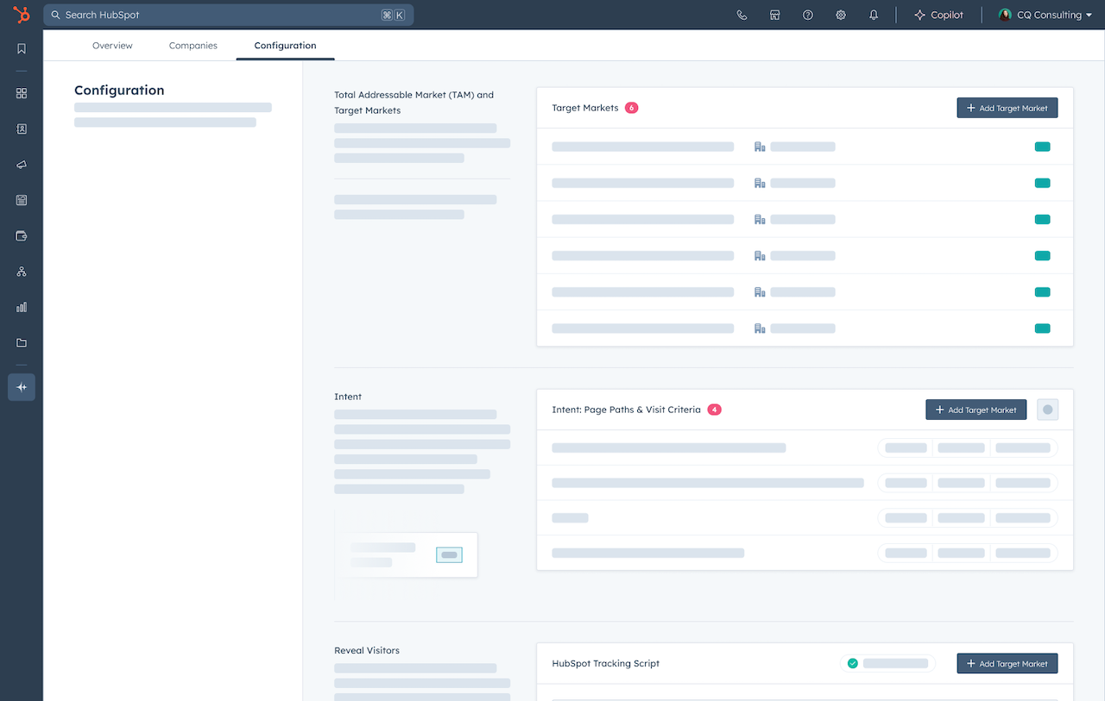Launch Copilot from the top bar
The width and height of the screenshot is (1105, 701).
pos(938,15)
